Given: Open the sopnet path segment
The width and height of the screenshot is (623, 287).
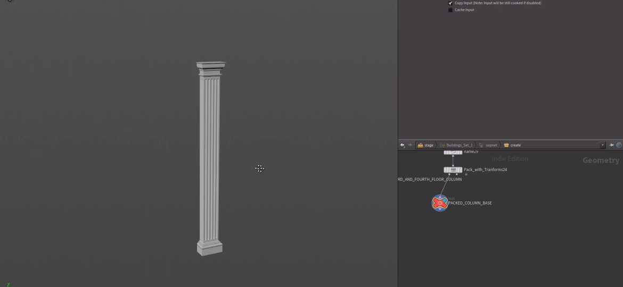Looking at the screenshot, I should (x=491, y=145).
